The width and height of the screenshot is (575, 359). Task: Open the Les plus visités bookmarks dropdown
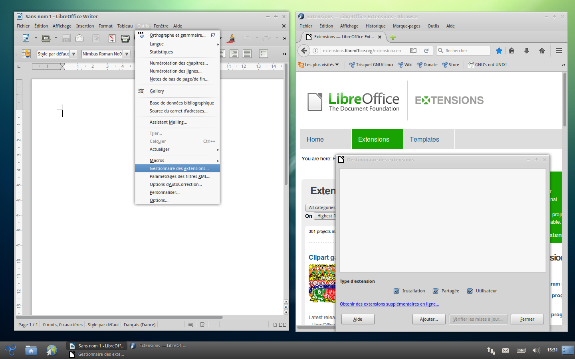(319, 65)
